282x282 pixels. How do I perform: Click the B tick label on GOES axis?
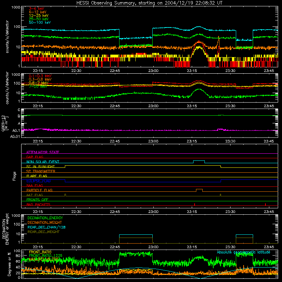click(x=19, y=116)
